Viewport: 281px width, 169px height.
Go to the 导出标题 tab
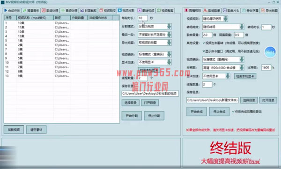(x=270, y=11)
